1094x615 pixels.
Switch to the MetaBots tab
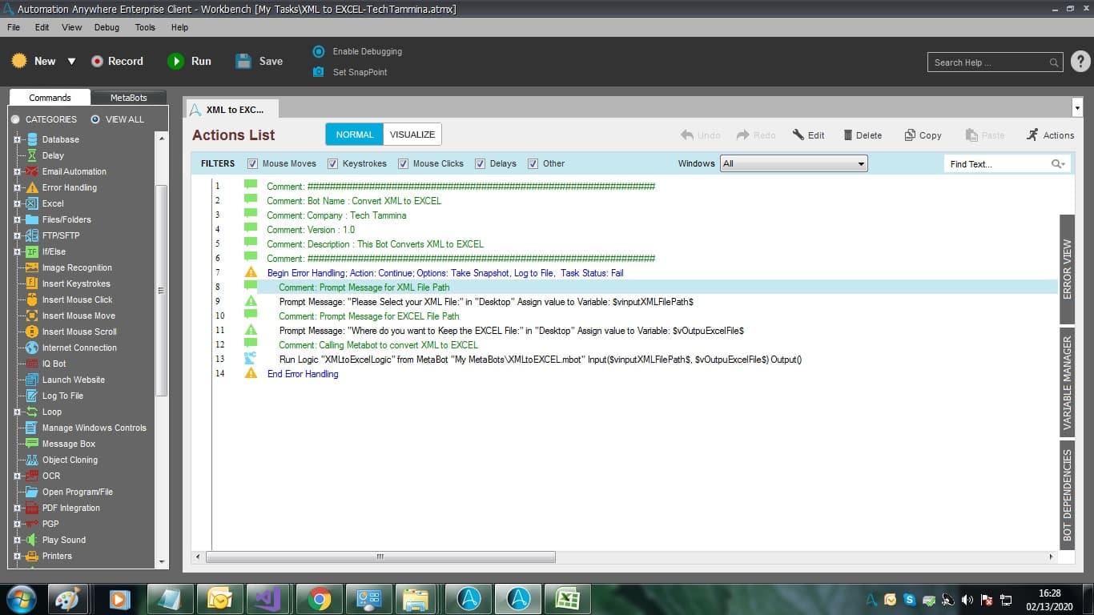[x=129, y=98]
